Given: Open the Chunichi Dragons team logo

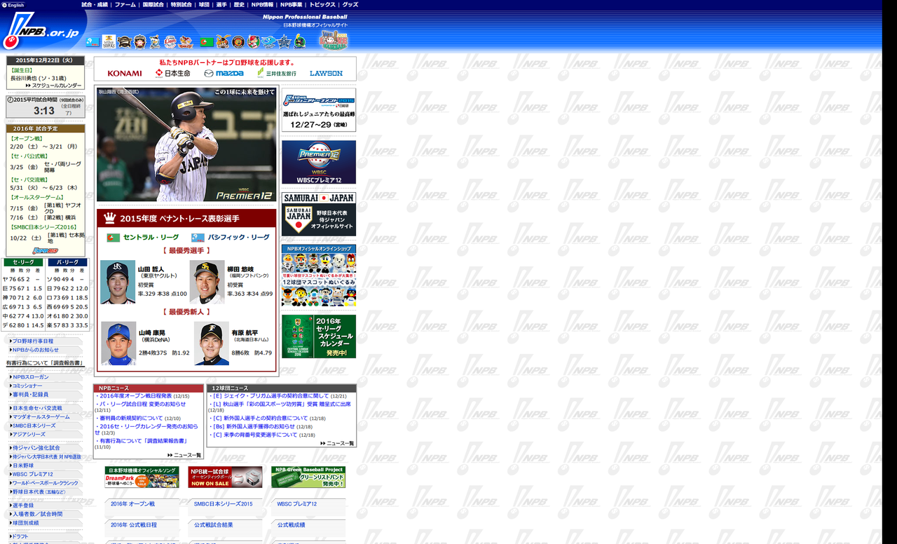Looking at the screenshot, I should coord(268,42).
